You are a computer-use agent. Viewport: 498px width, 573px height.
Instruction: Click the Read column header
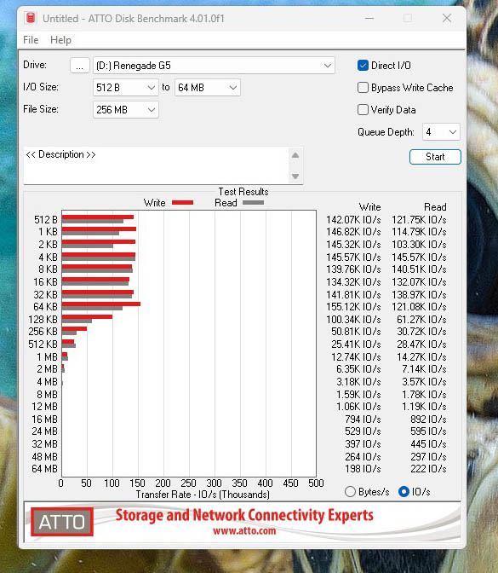click(435, 207)
